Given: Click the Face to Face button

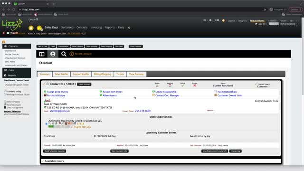Looking at the screenshot, I should coord(42,47).
